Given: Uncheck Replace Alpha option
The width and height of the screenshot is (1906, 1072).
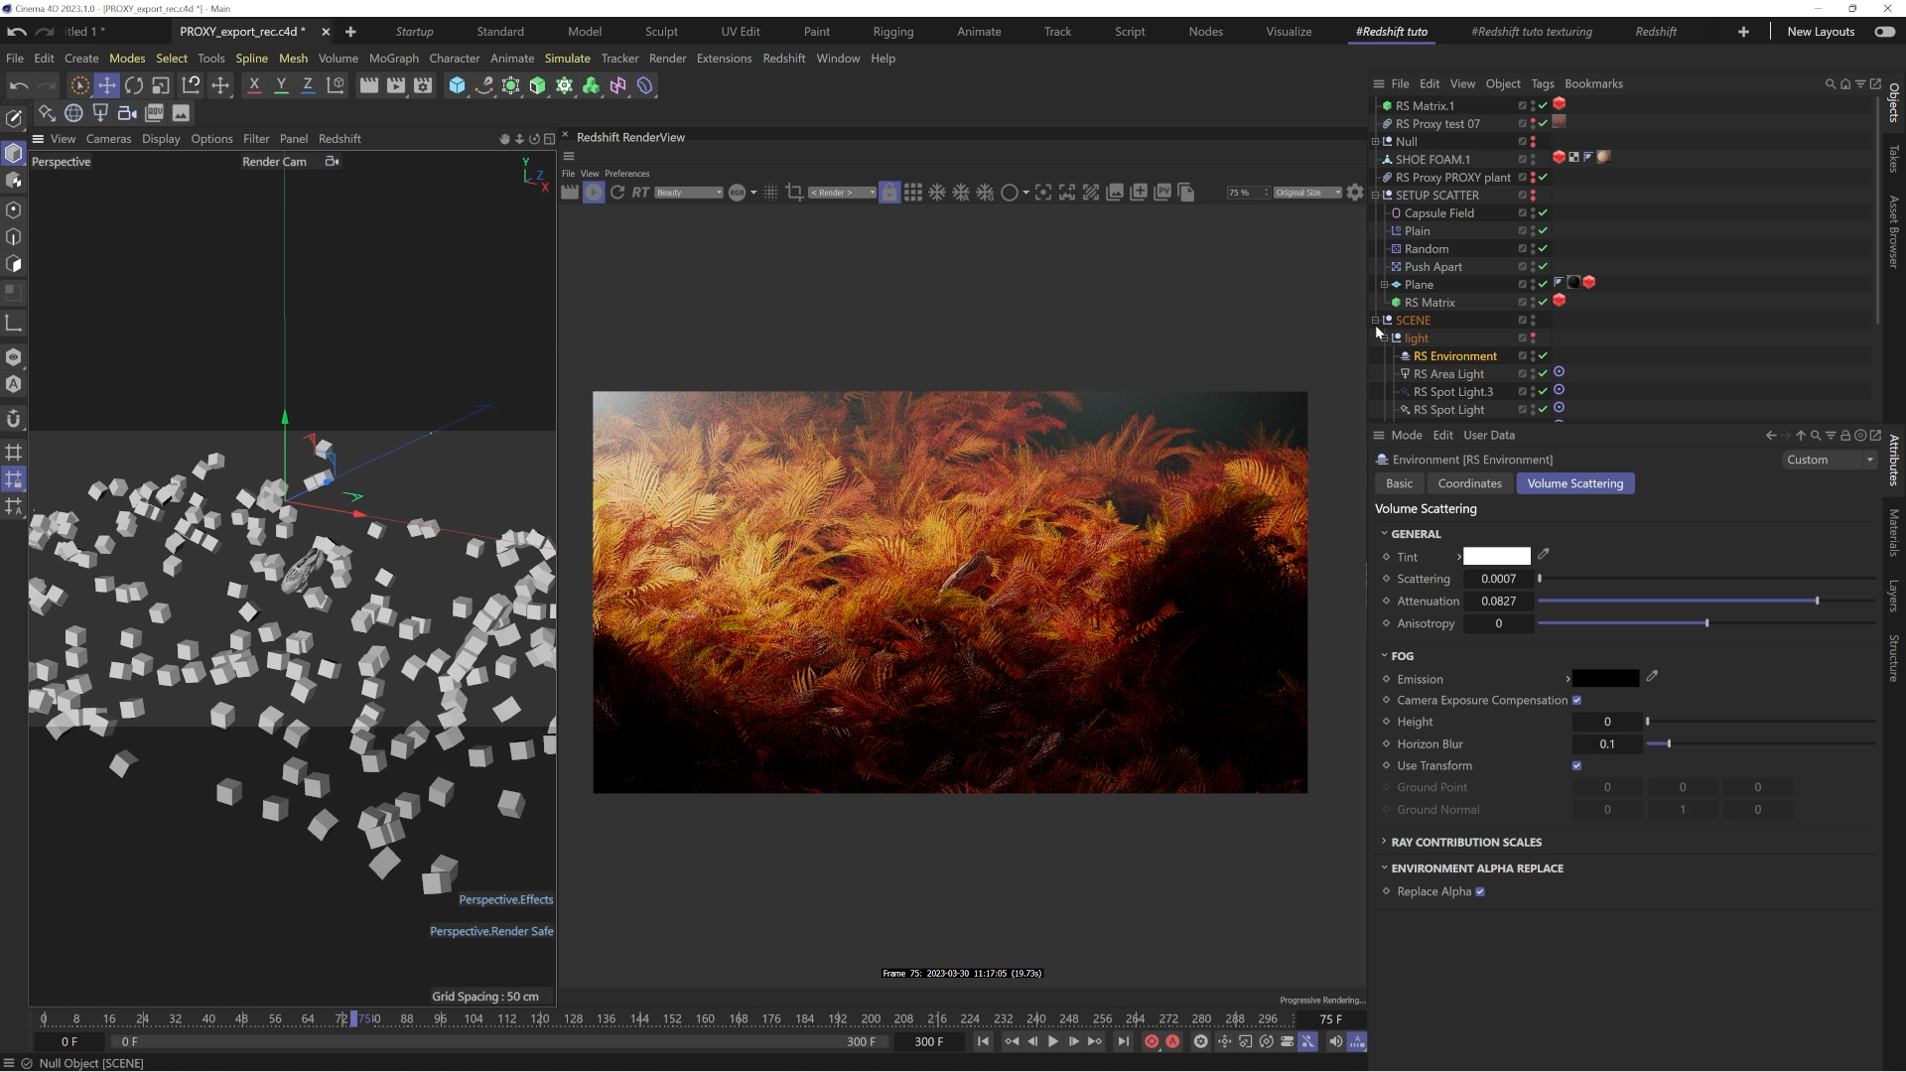Looking at the screenshot, I should coord(1480,891).
